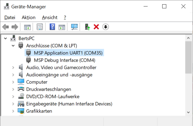Image resolution: width=193 pixels, height=126 pixels.
Task: Click the Audio, Video und Gamecontroller speaker icon
Action: (21, 67)
